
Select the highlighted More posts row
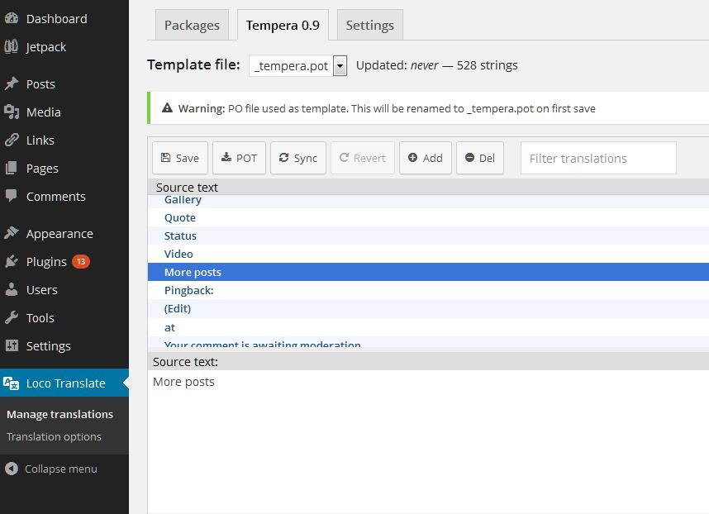tap(428, 272)
